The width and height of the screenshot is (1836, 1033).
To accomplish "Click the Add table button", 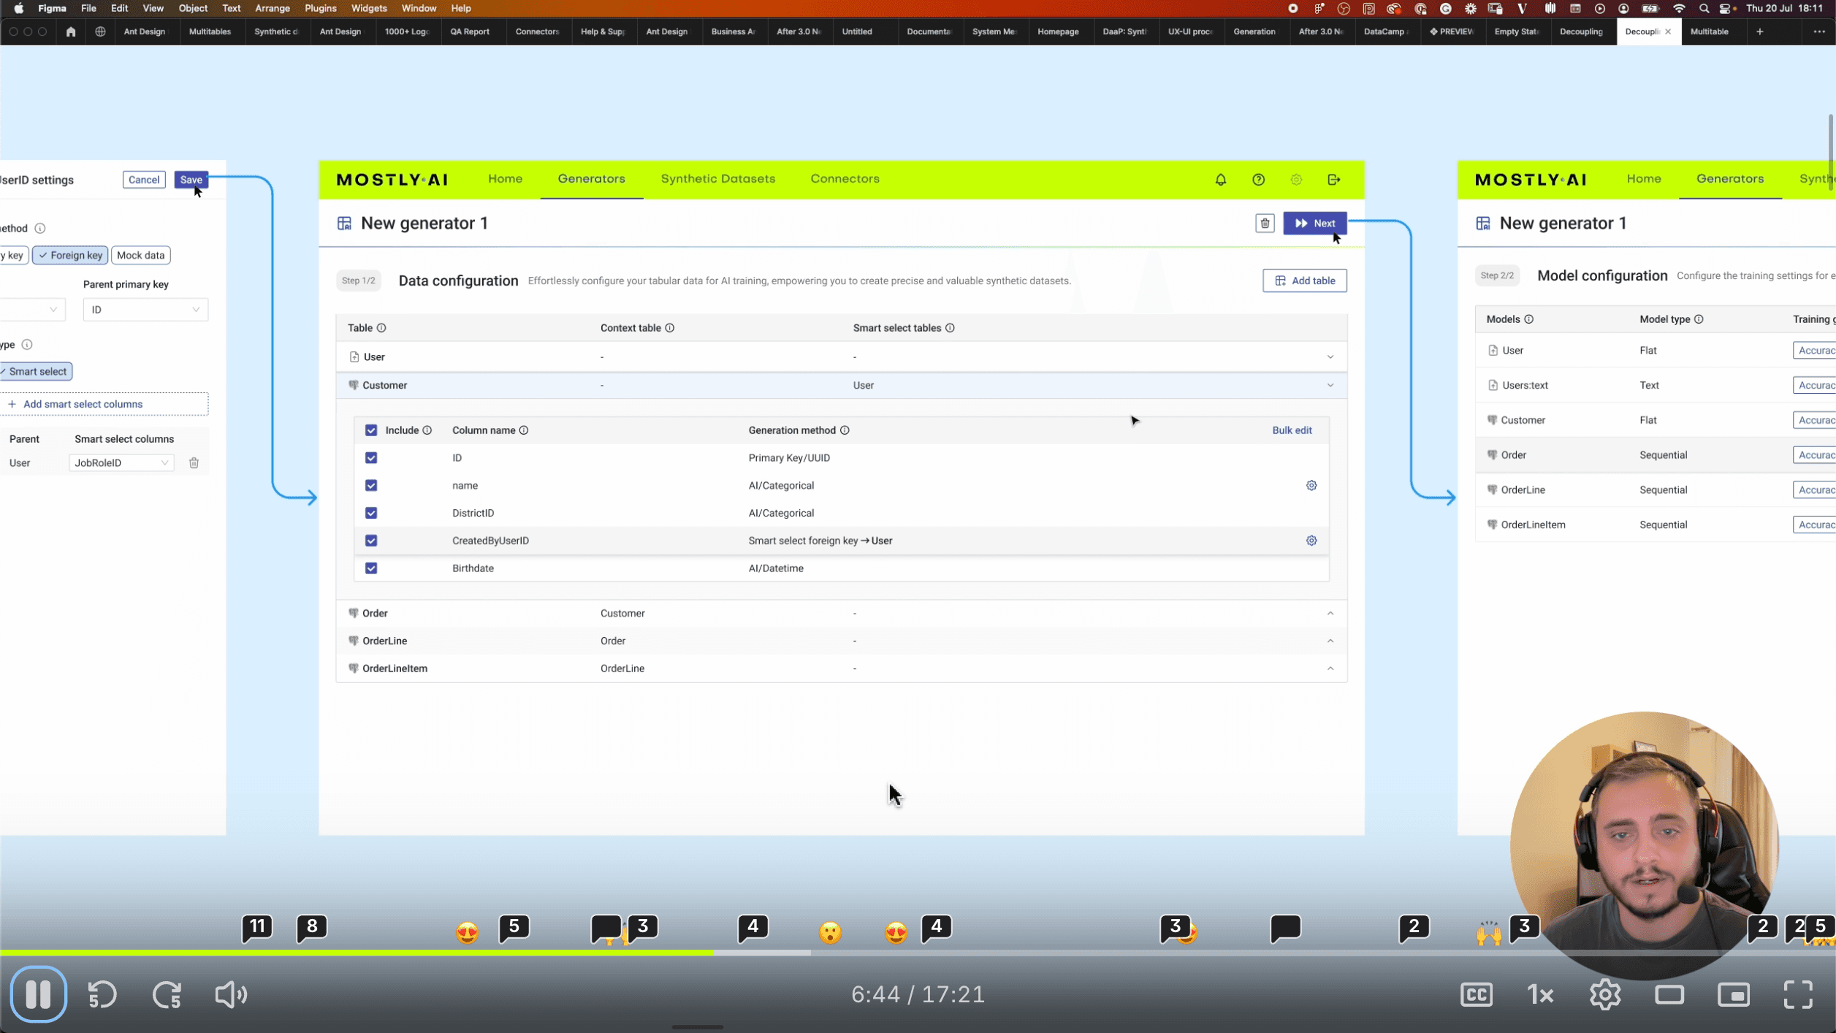I will point(1304,281).
